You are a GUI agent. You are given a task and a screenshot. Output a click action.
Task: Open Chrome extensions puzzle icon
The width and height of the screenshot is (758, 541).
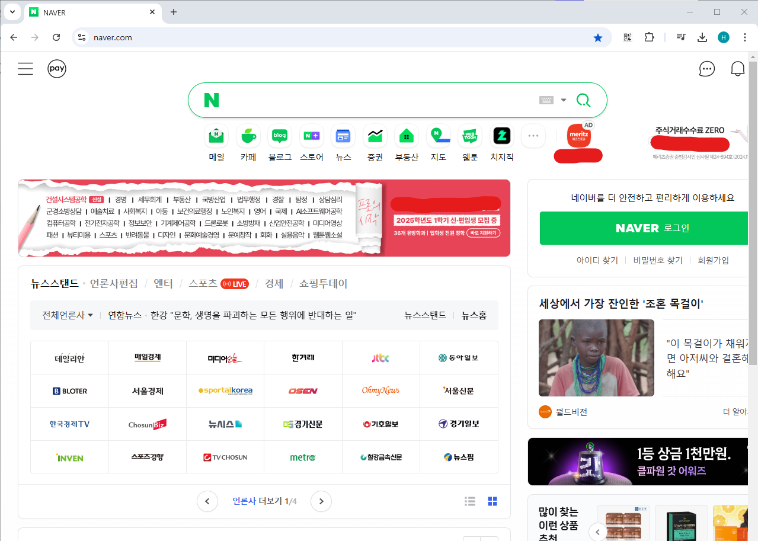pyautogui.click(x=650, y=37)
